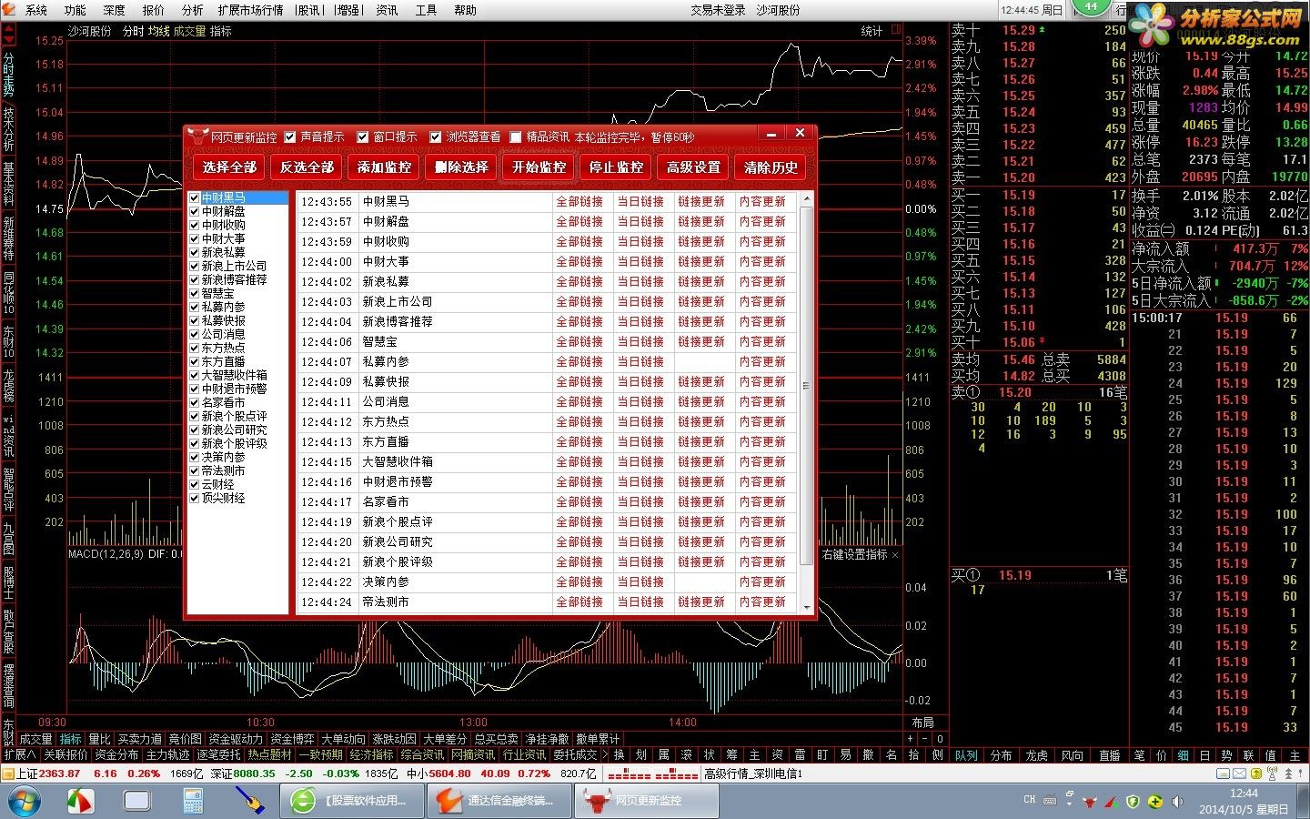Click the 势 icon in the right bottom toolbar

click(1226, 755)
